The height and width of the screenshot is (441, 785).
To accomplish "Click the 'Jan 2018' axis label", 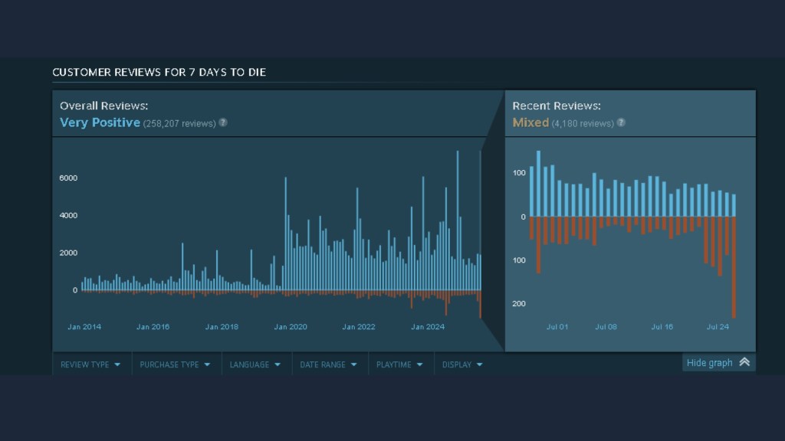I will point(222,326).
